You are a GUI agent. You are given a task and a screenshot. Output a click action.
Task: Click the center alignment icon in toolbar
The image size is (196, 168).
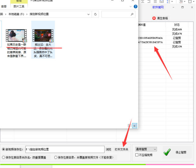pos(143,2)
